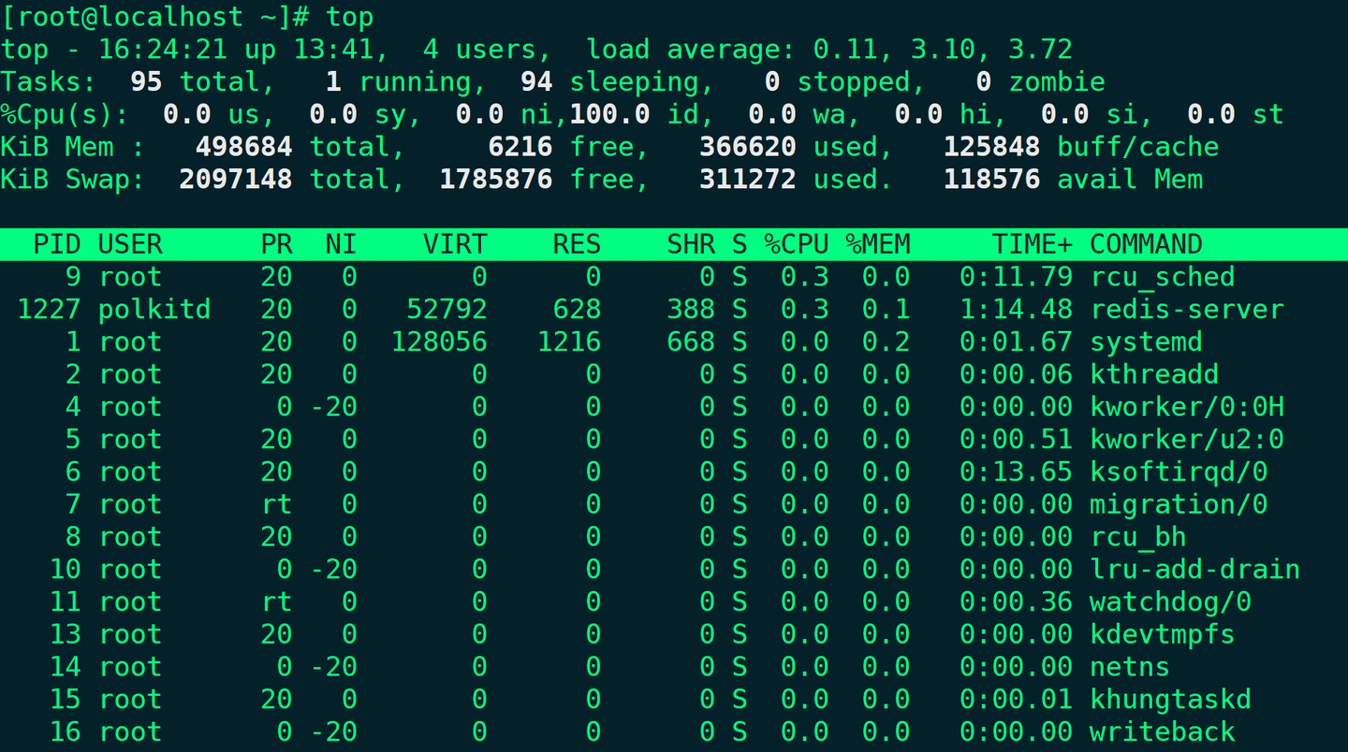This screenshot has height=752, width=1348.
Task: Select the "kthreadd" command name
Action: pyautogui.click(x=1154, y=374)
